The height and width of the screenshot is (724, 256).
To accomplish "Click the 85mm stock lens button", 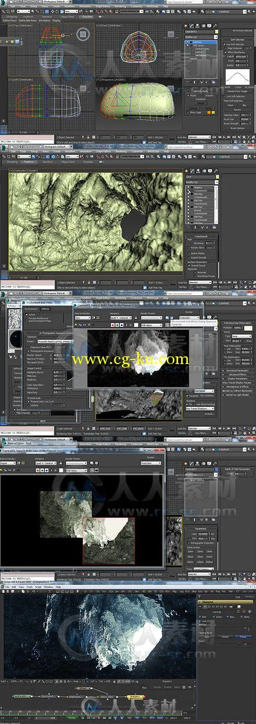I will click(190, 562).
